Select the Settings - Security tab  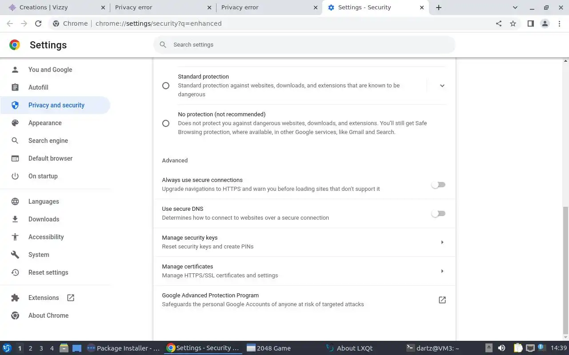point(376,8)
